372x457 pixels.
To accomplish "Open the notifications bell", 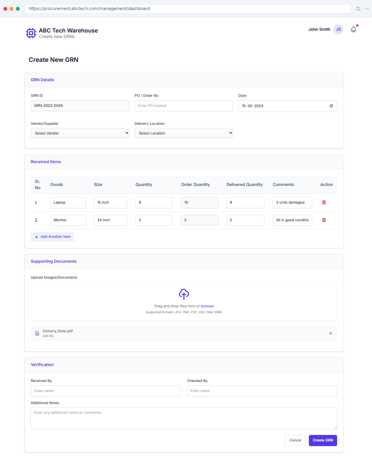I will point(353,29).
